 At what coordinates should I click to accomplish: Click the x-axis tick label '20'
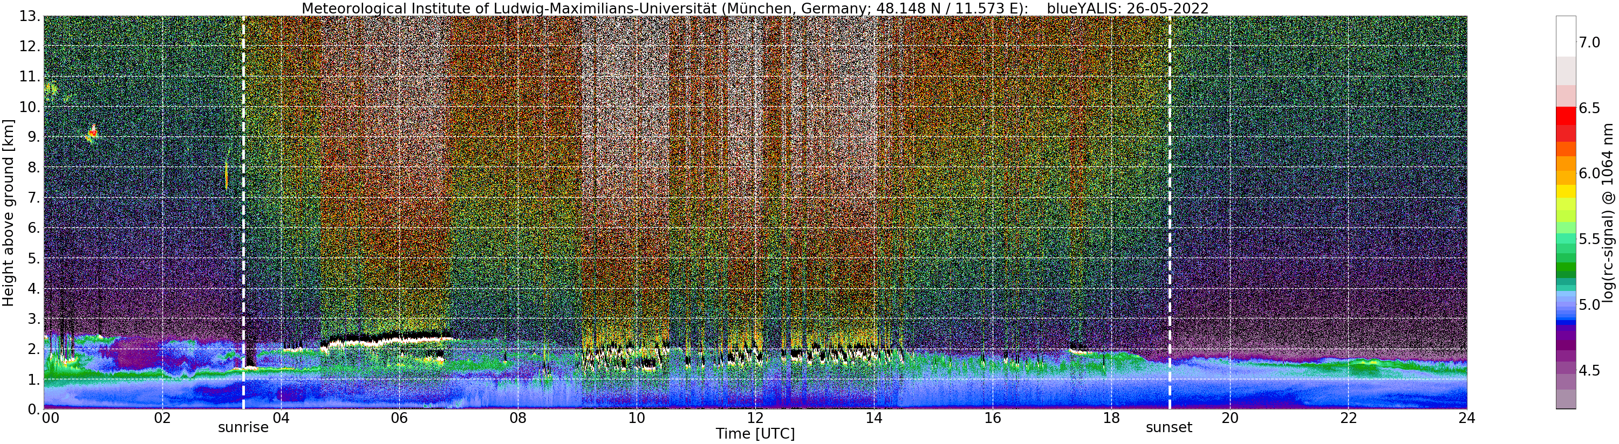point(1229,418)
